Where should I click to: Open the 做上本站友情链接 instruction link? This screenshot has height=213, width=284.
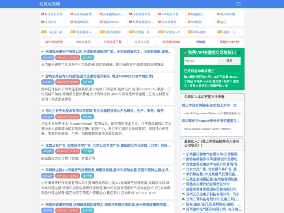(x=211, y=105)
